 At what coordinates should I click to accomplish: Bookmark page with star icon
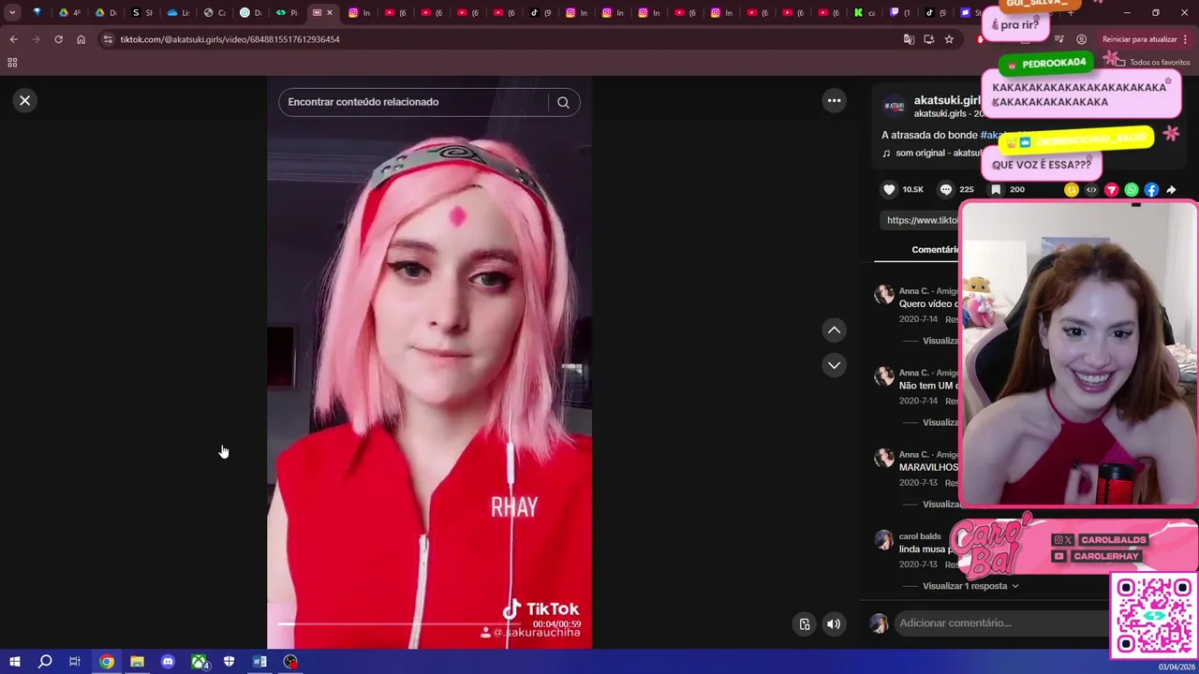949,39
